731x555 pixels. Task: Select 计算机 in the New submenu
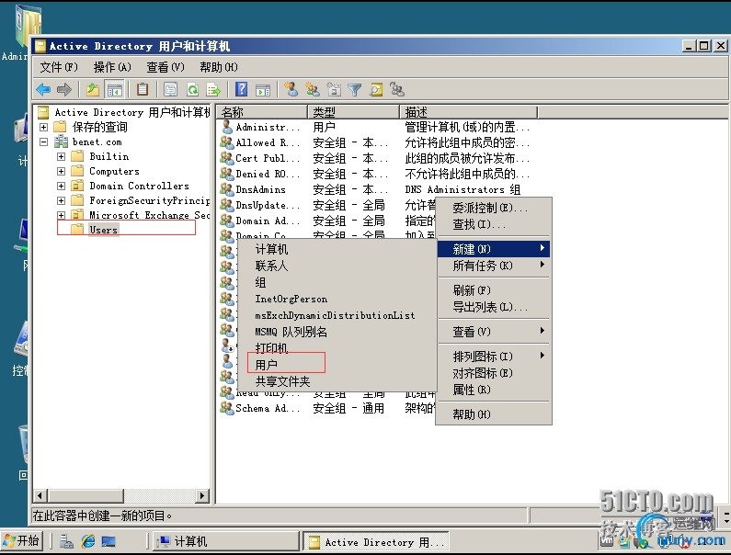[337, 249]
